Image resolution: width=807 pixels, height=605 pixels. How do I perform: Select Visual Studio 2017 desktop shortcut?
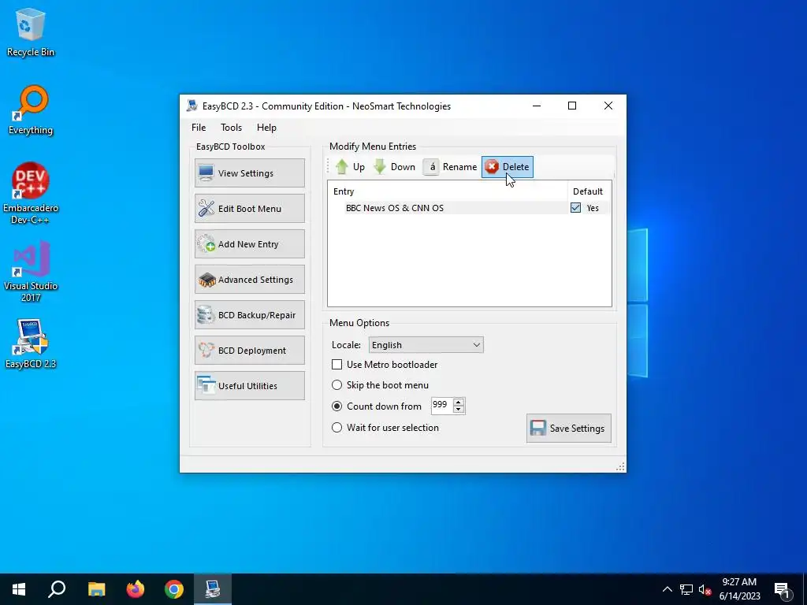(x=31, y=272)
